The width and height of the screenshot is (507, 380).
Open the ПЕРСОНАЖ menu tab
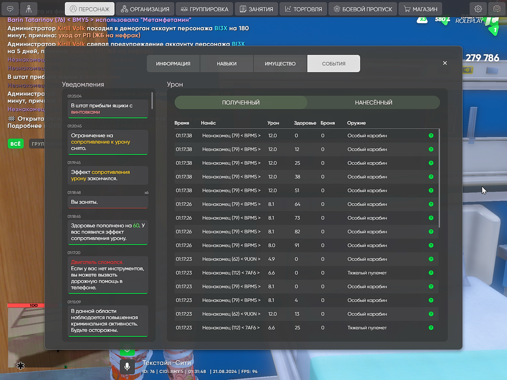(90, 9)
